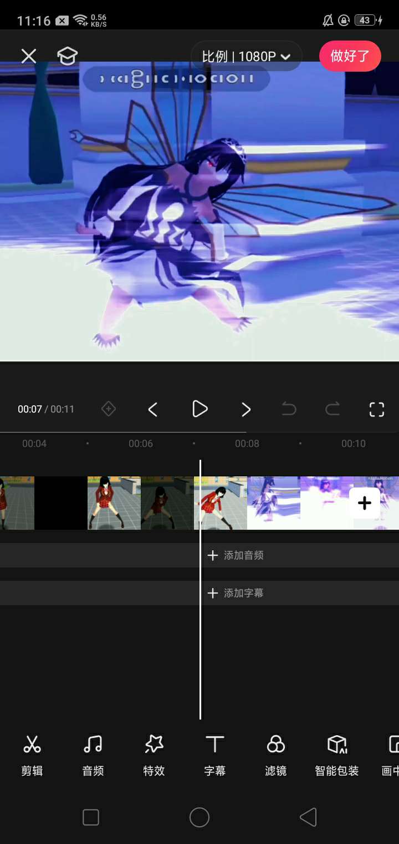
Task: Tap the 做好了 export button
Action: pyautogui.click(x=350, y=56)
